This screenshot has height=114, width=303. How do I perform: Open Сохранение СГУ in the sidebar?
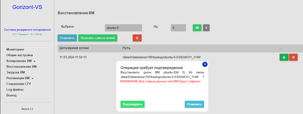(x=19, y=84)
